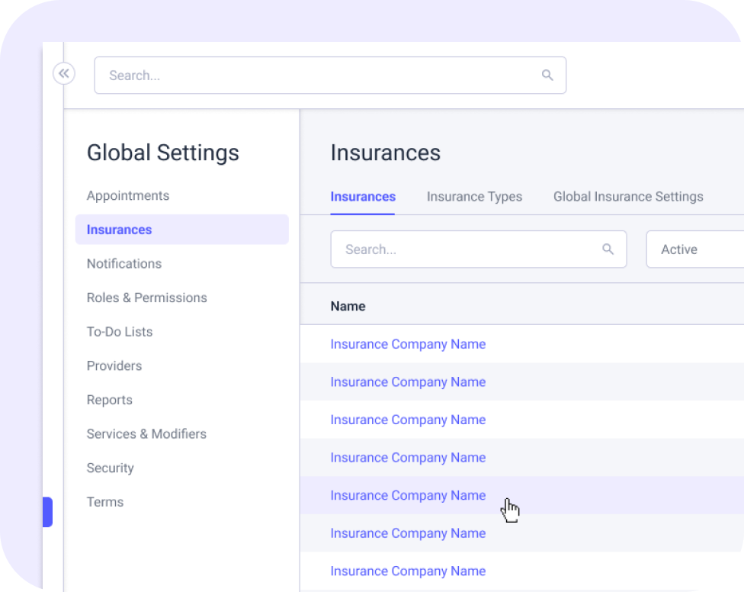
Task: Open the Active status dropdown
Action: [694, 249]
